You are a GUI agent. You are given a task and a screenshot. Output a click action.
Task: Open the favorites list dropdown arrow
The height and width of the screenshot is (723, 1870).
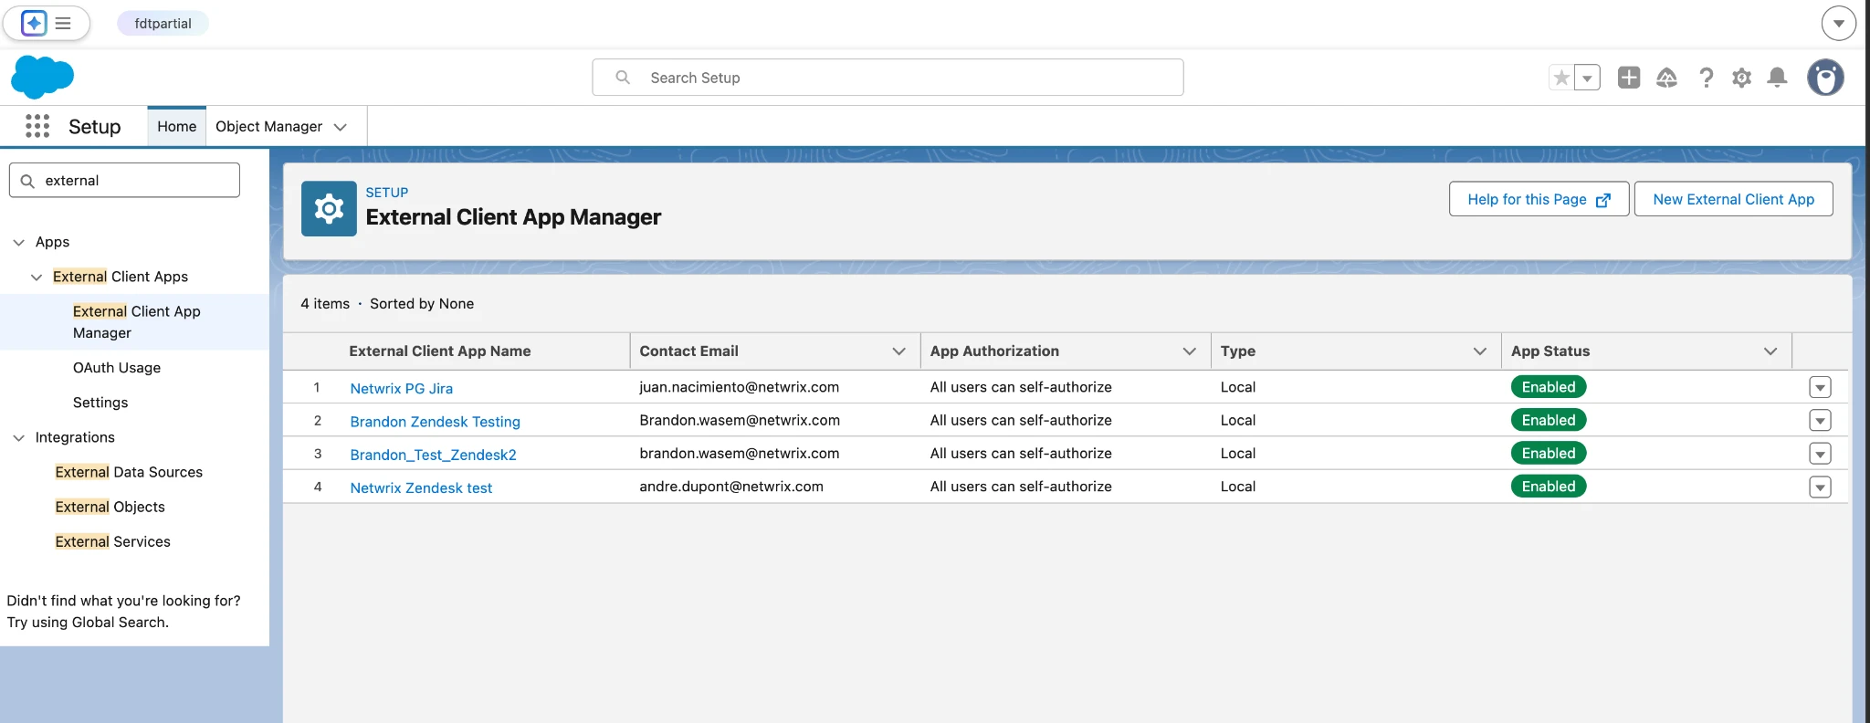click(1588, 79)
